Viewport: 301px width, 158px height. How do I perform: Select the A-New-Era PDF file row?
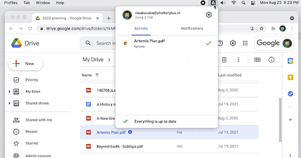(x=169, y=118)
